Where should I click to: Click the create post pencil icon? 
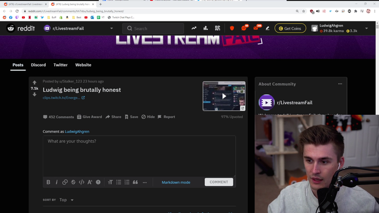pos(267,28)
